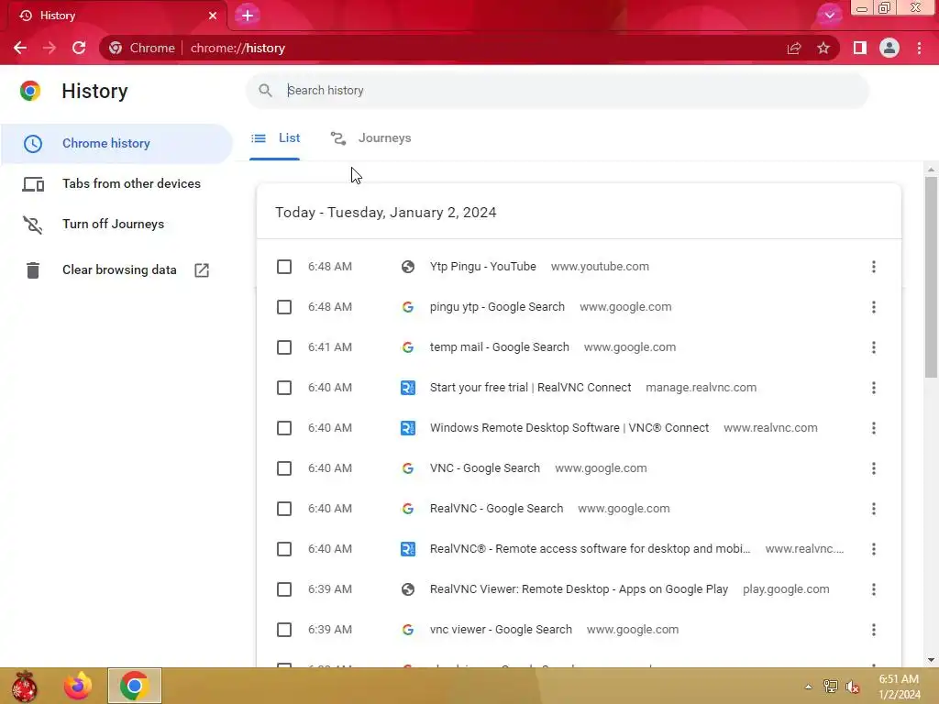Open actions menu for VNC - Google Search
This screenshot has width=939, height=704.
(x=874, y=468)
